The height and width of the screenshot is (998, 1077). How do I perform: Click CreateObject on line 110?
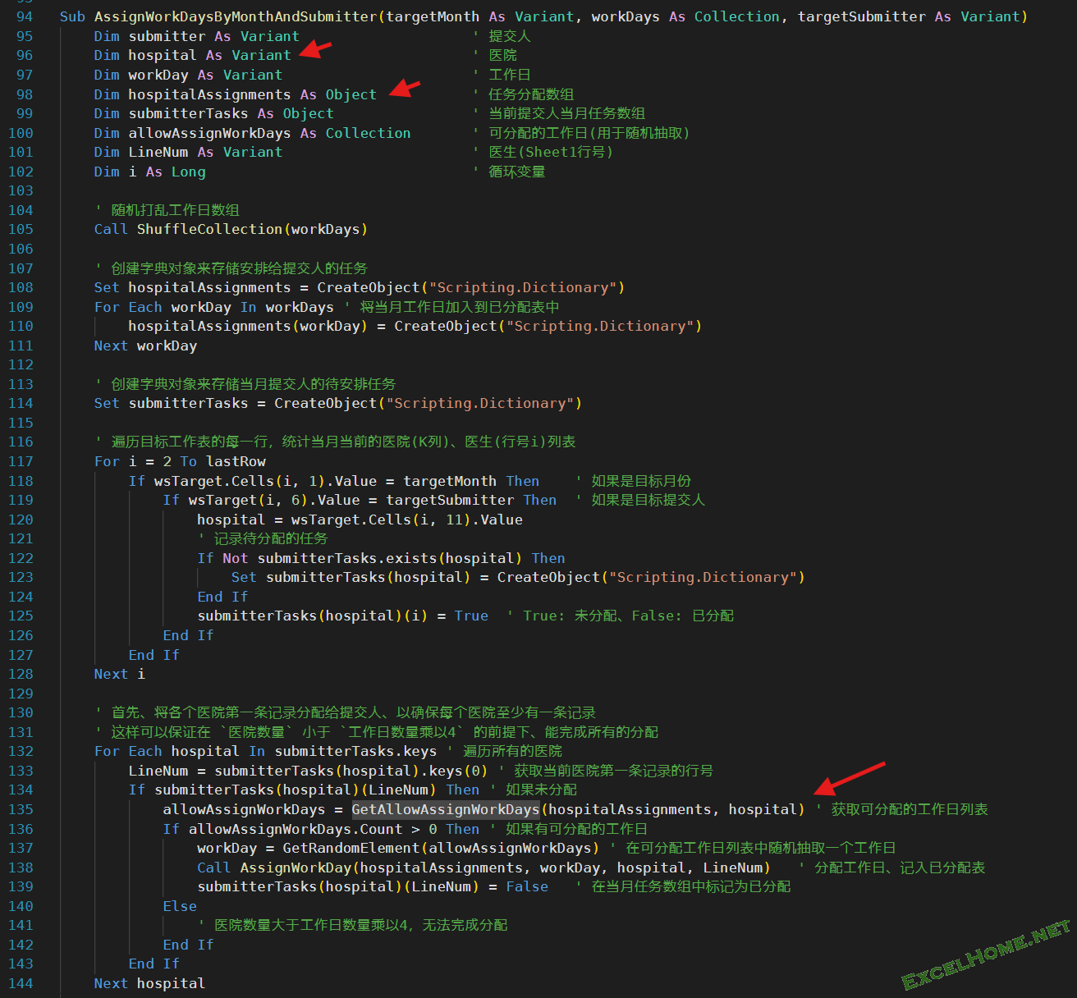445,326
